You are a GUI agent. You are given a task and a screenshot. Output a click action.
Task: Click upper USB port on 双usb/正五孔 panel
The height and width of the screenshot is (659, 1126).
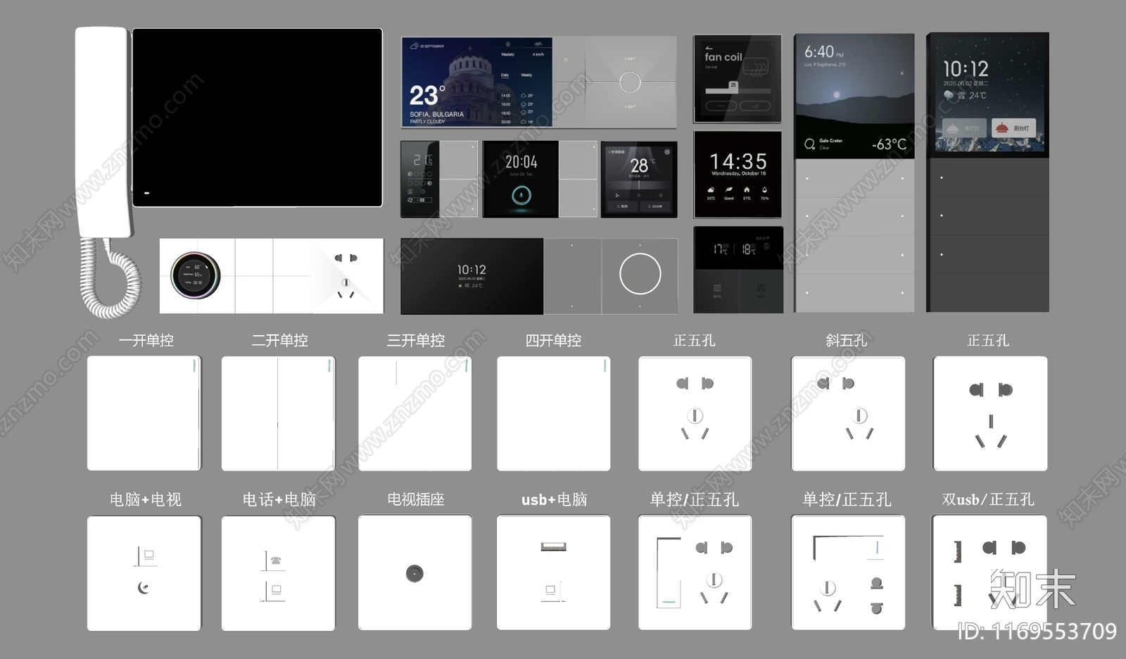click(x=957, y=551)
